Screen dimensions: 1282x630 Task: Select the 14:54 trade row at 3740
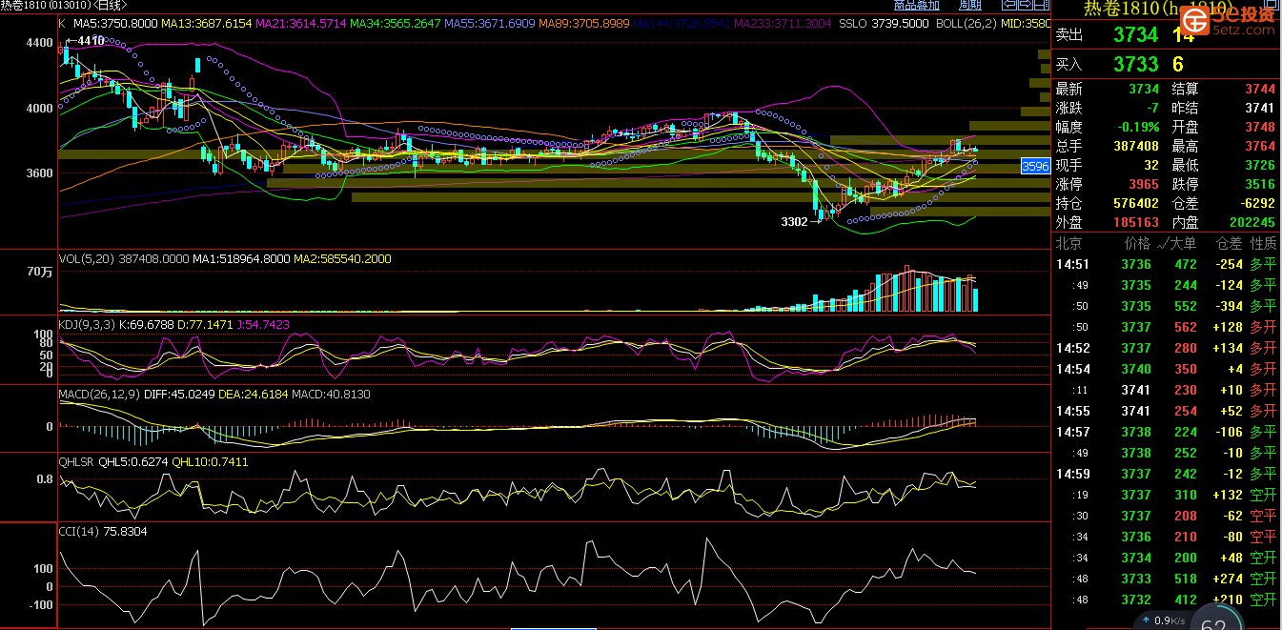tap(1167, 369)
